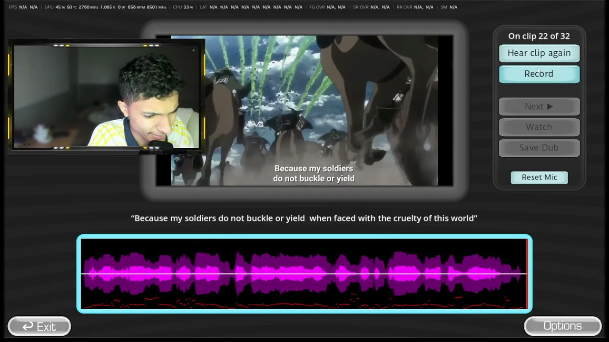Click the CPU 33% readout in overlay bar
Viewport: 609px width, 342px height.
(x=183, y=7)
